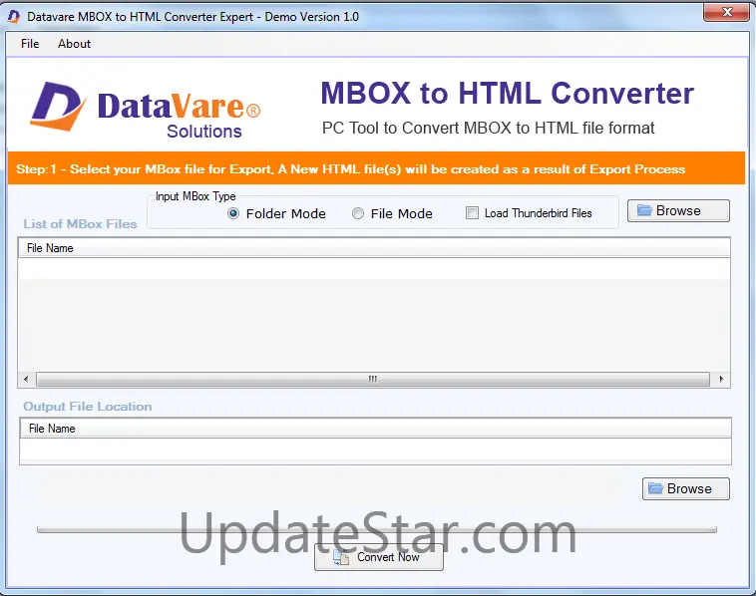This screenshot has height=596, width=756.
Task: Click the horizontal scrollbar thumb
Action: (373, 379)
